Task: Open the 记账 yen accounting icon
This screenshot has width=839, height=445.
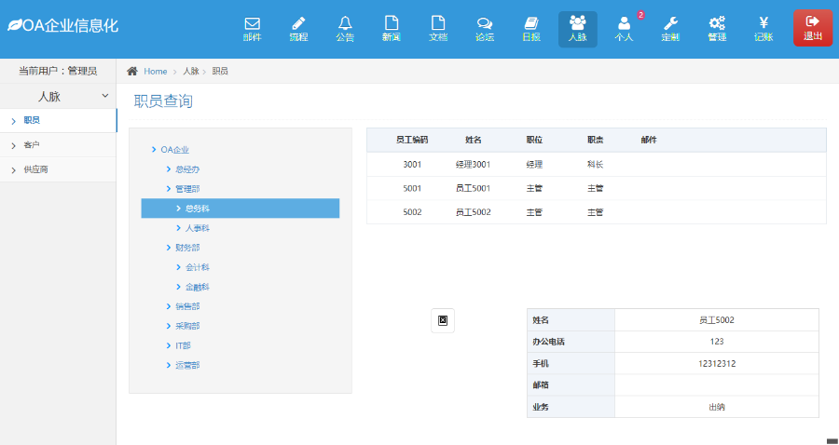Action: pyautogui.click(x=763, y=30)
